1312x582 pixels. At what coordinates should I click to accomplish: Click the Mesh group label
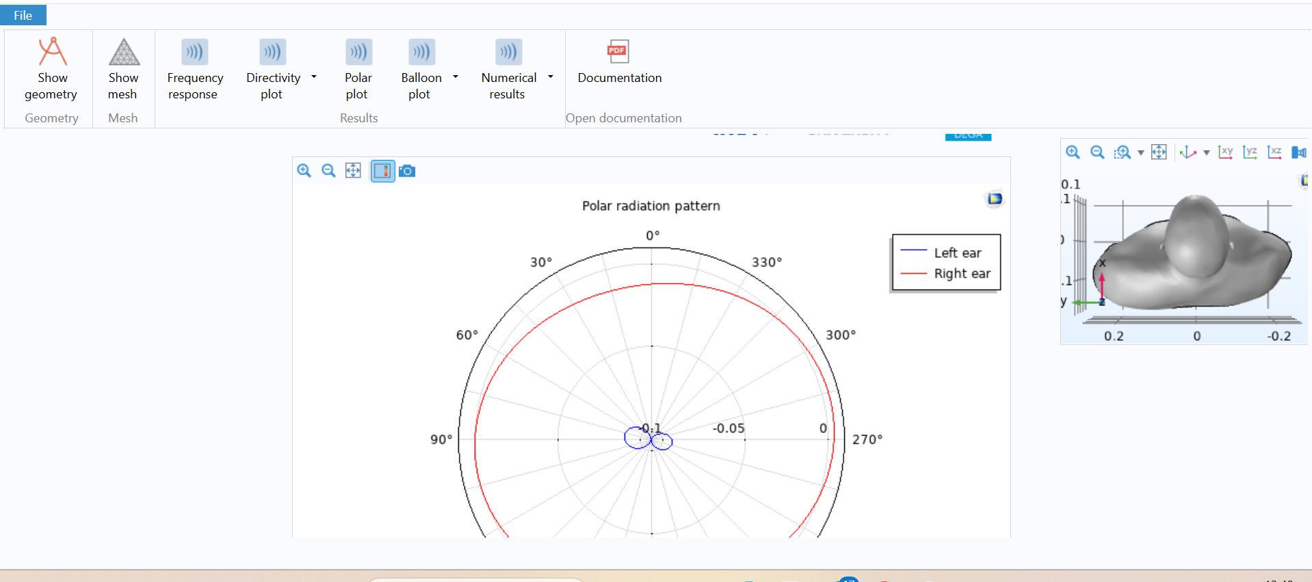tap(122, 118)
